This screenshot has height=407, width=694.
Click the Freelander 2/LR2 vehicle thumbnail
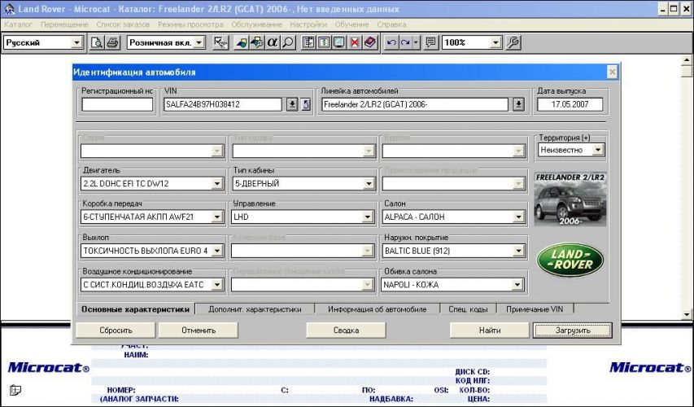point(570,199)
